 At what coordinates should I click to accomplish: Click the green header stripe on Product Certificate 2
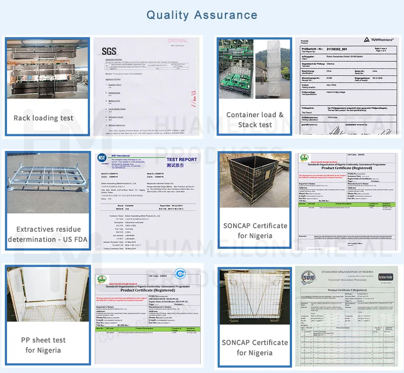point(346,328)
